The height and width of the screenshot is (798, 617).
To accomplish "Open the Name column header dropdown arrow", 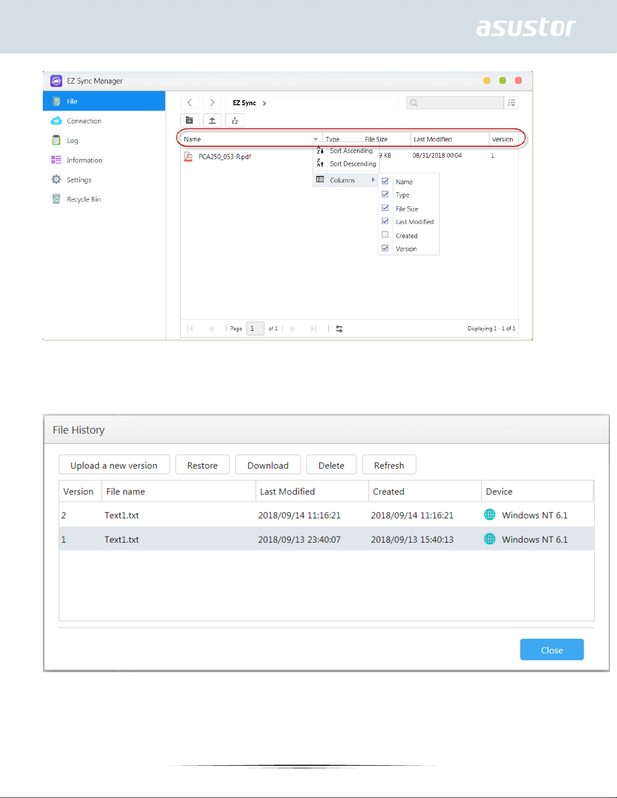I will pos(316,139).
